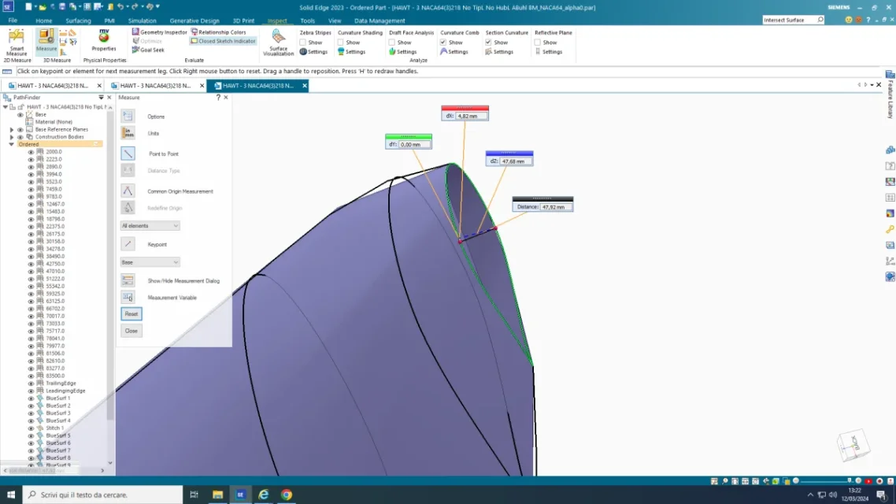Open the Surface Visualization tool
This screenshot has width=896, height=504.
point(278,42)
